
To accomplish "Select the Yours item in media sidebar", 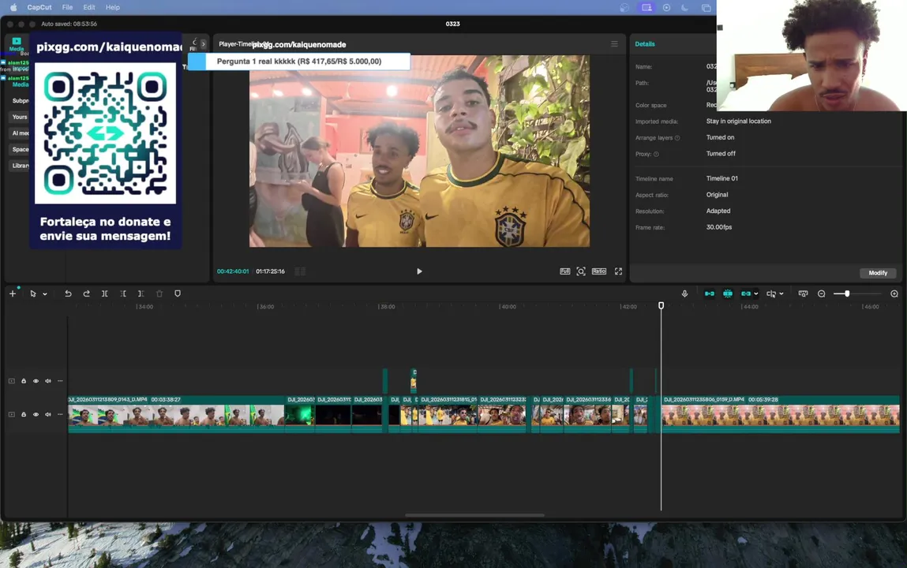I will coord(20,117).
